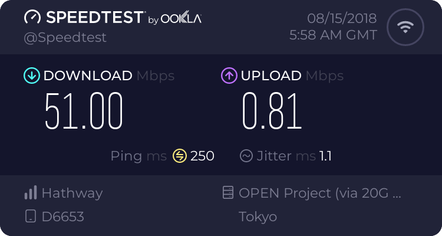Open the @Speedtest handle link
Viewport: 442px width, 236px height.
[65, 38]
